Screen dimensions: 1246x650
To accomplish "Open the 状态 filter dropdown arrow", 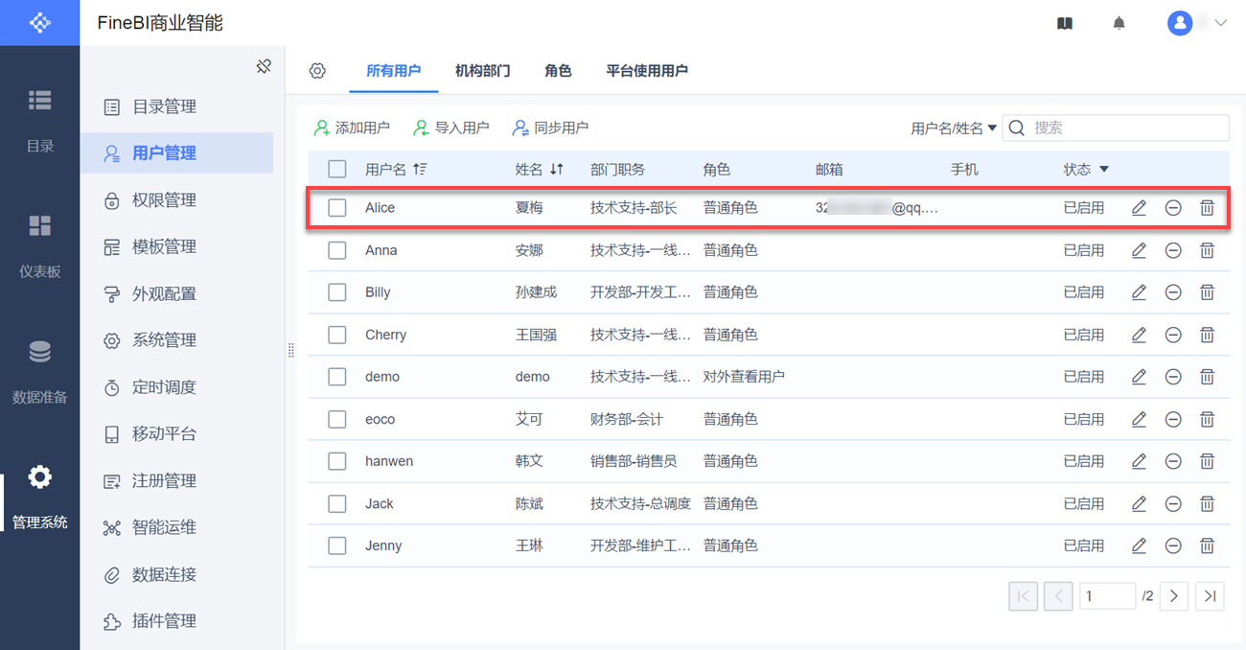I will click(x=1104, y=170).
